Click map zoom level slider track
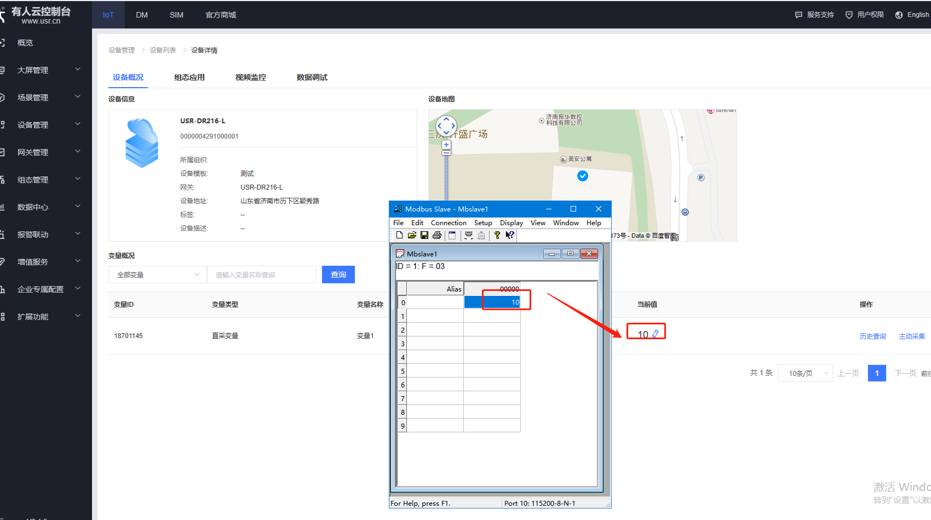Viewport: 931px width, 520px height. pos(446,178)
